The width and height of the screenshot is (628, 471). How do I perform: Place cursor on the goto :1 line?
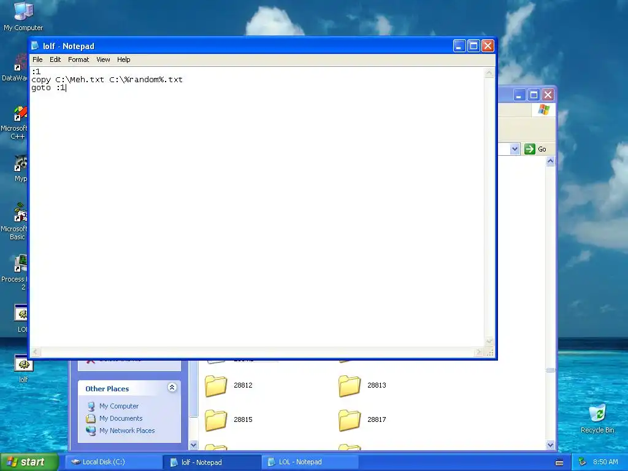pos(48,88)
